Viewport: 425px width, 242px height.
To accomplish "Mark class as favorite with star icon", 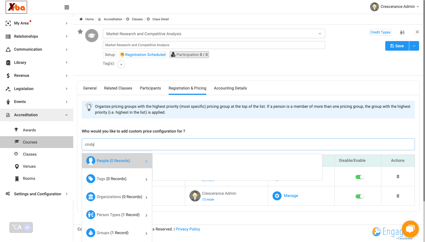I will point(80,32).
